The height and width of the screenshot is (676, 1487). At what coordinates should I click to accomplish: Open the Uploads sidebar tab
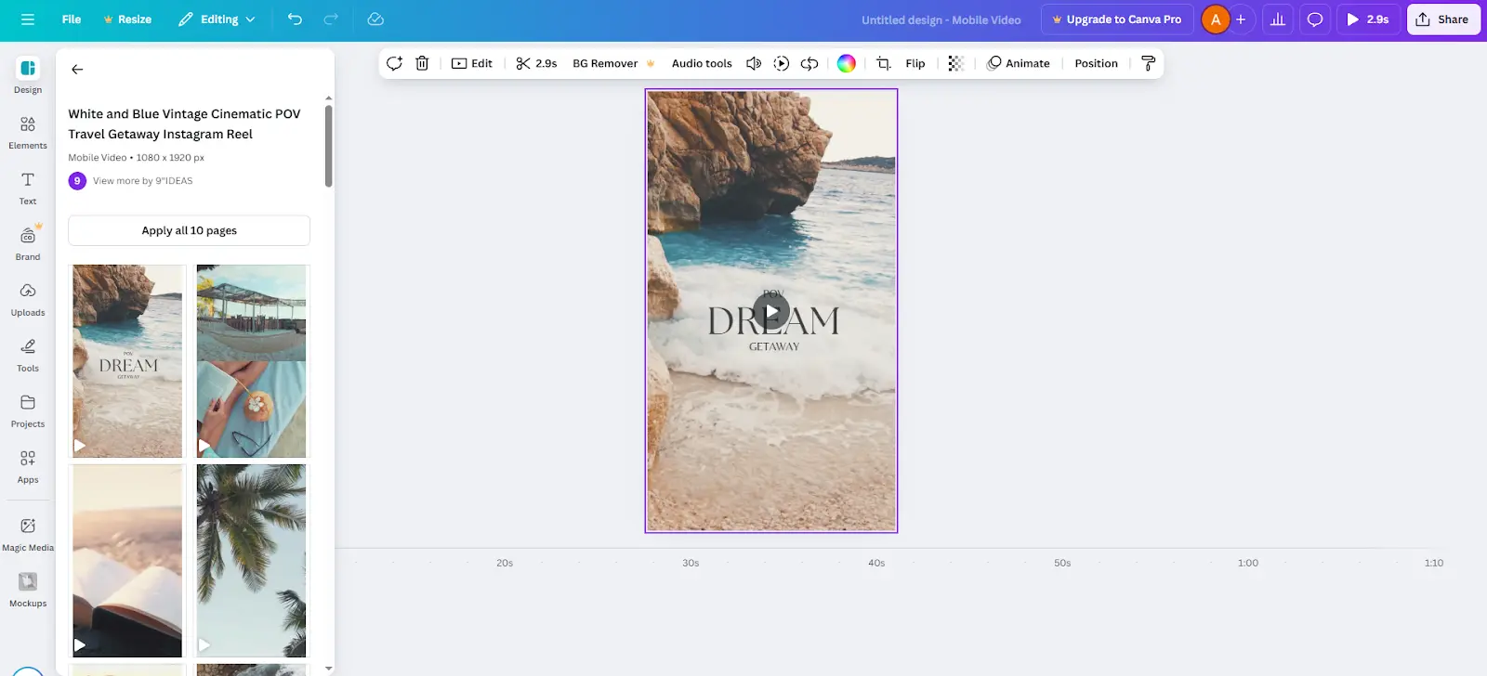28,299
